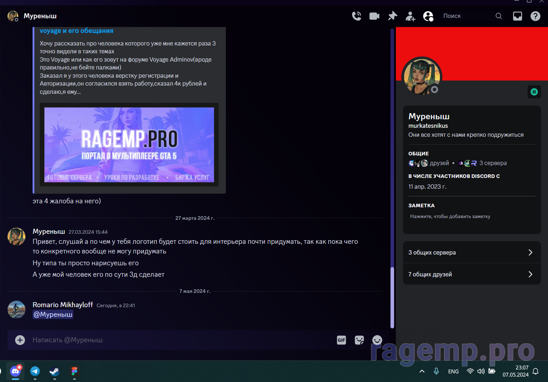Screen dimensions: 548x382
Task: Click the murkatesnikus username
Action: click(x=428, y=126)
